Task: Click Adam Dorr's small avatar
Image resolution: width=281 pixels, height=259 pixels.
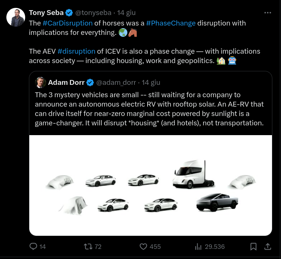Action: [x=41, y=83]
